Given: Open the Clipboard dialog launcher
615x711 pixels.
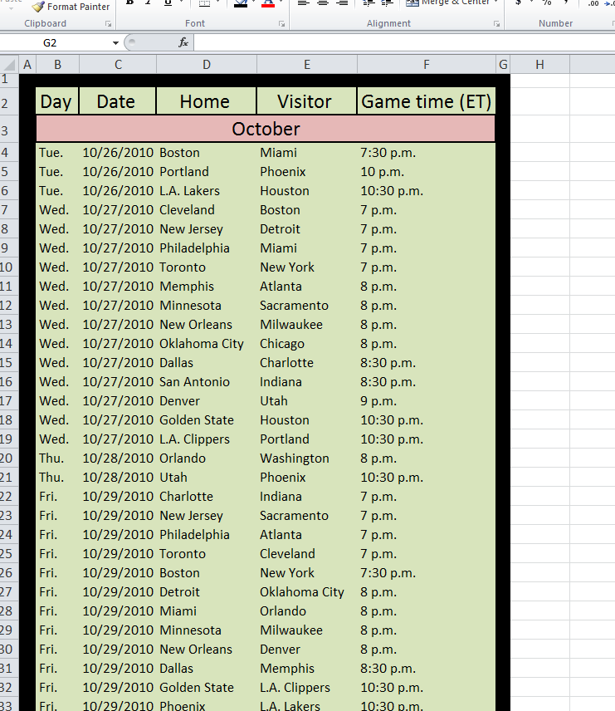Looking at the screenshot, I should coord(108,23).
